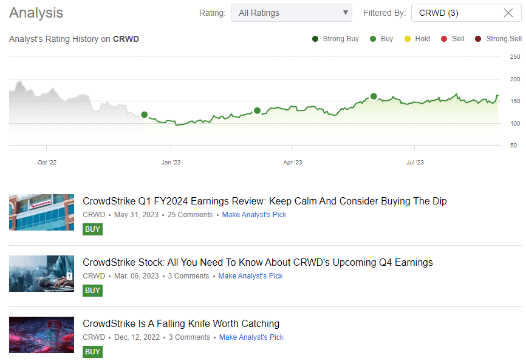Select the Buy rating marker near Apr '23
Image resolution: width=526 pixels, height=361 pixels.
click(258, 110)
